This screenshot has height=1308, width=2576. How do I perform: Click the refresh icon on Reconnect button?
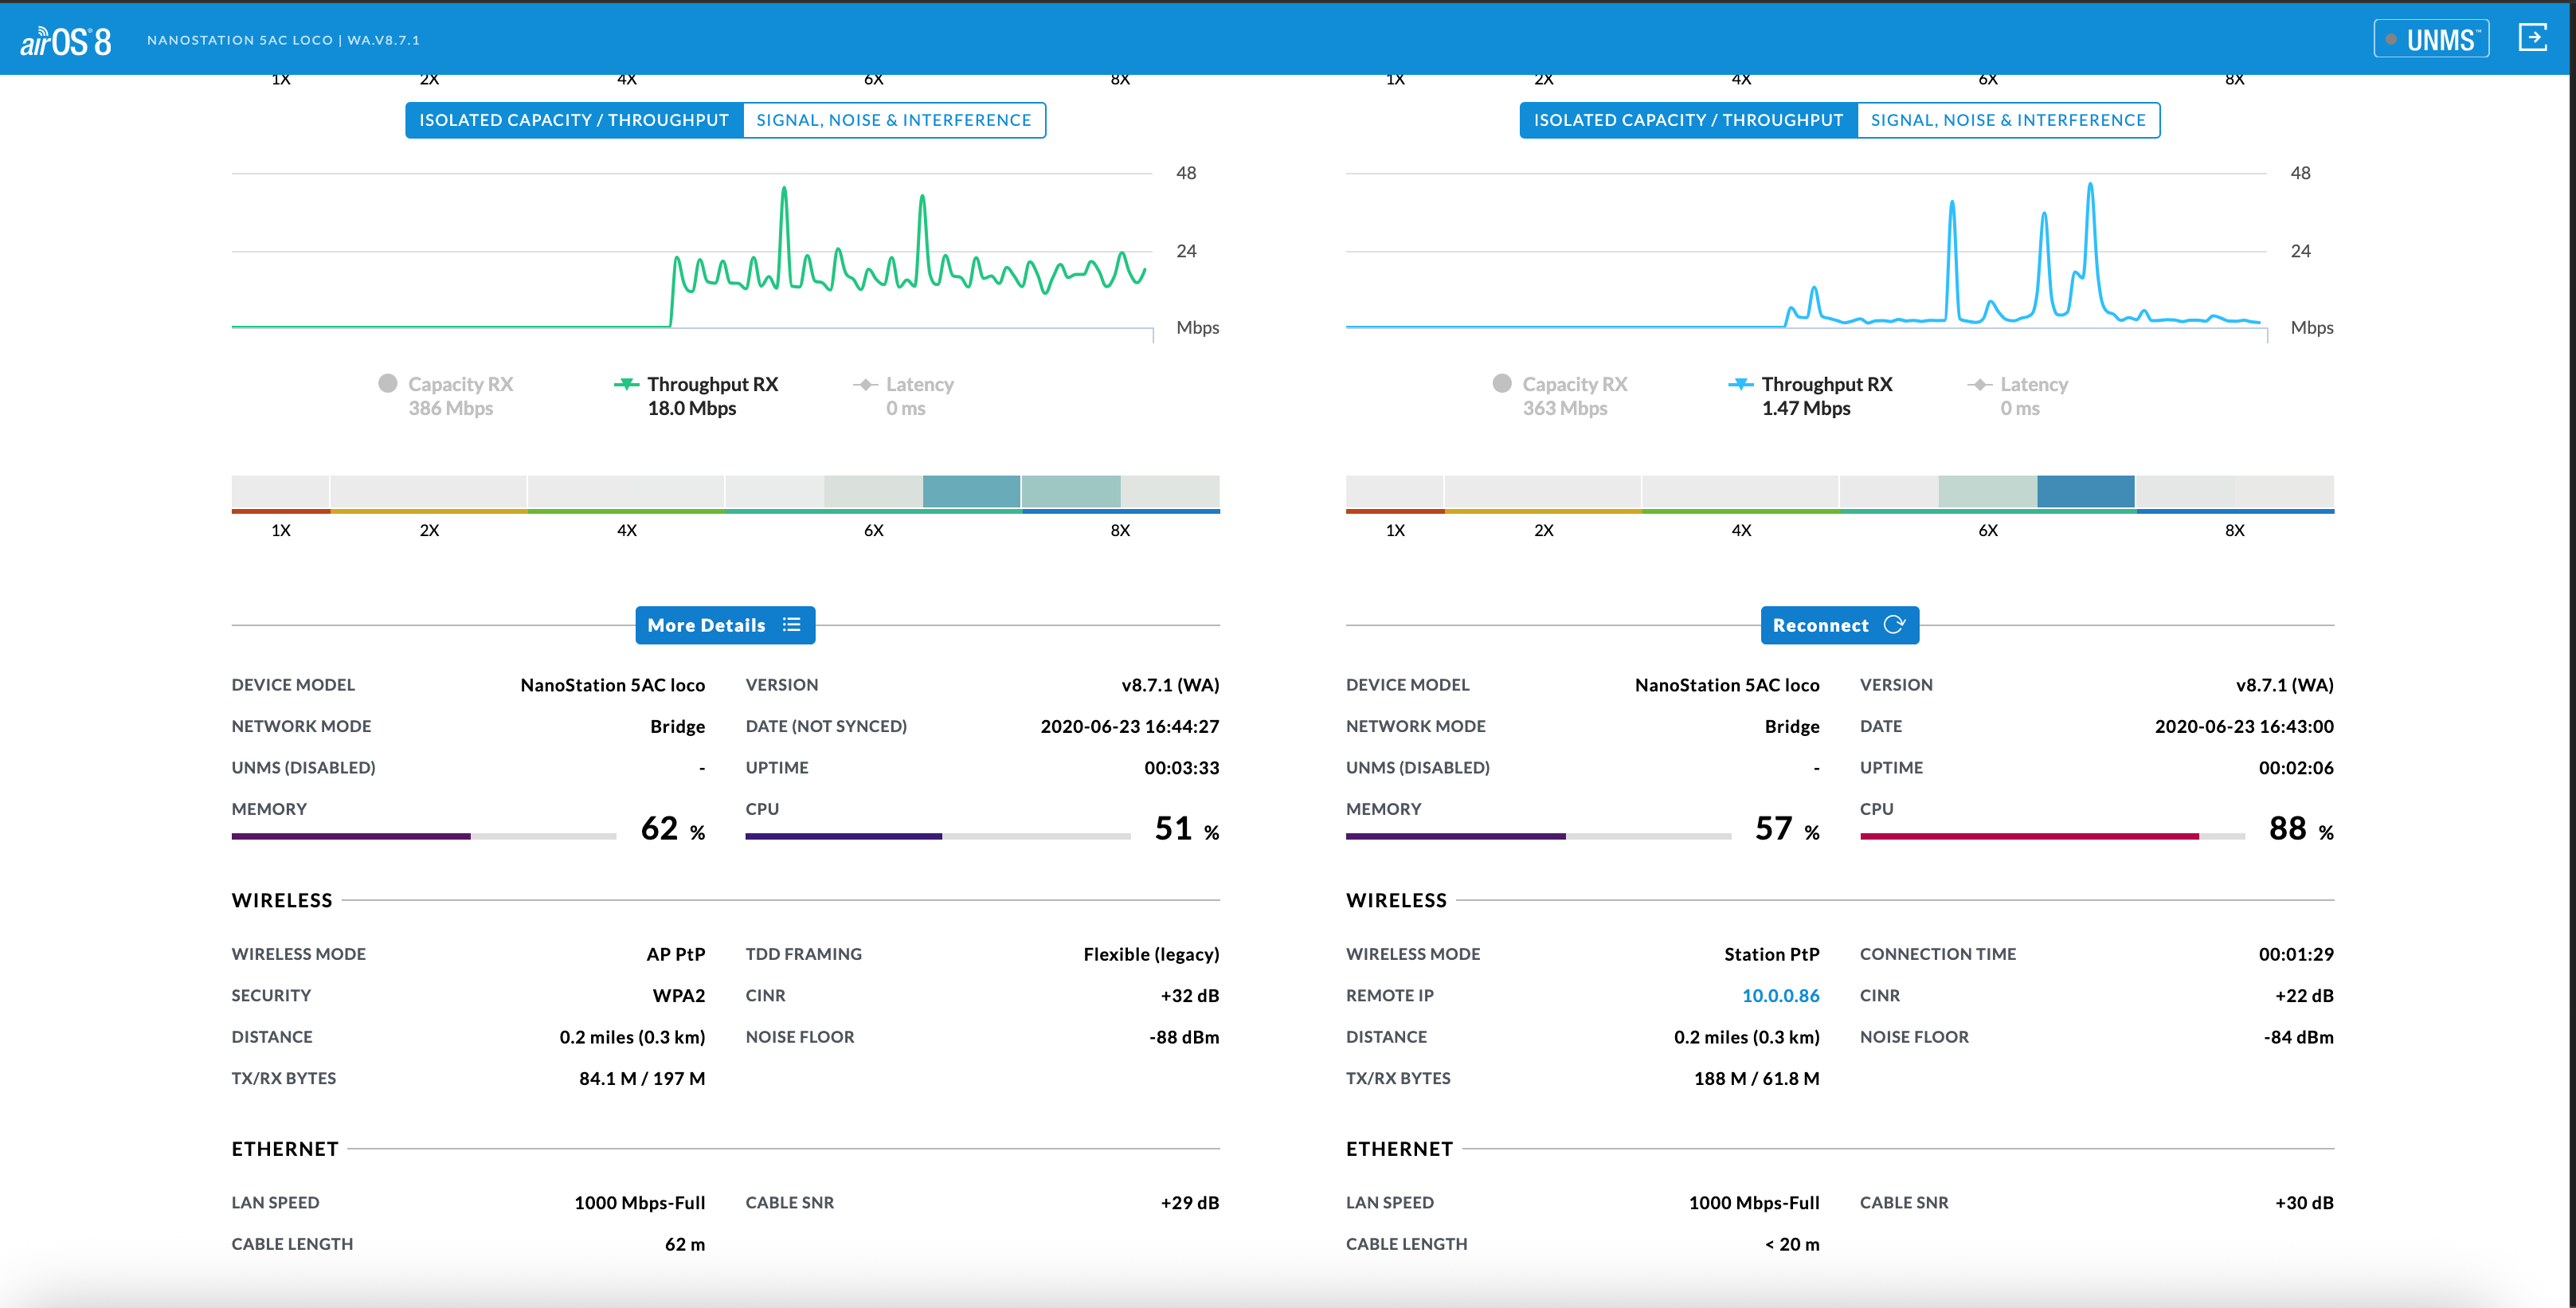click(x=1893, y=625)
